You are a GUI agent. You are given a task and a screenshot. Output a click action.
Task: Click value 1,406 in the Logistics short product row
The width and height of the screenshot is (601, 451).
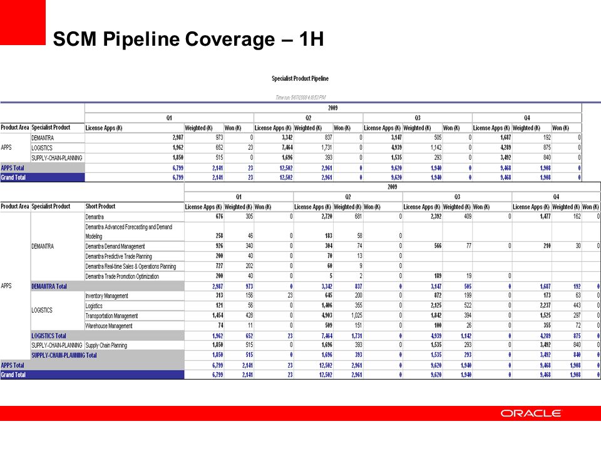coord(327,305)
